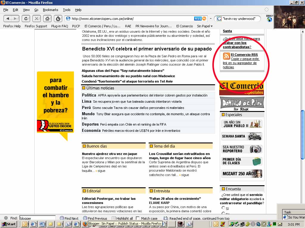
Task: Open the Tools menu
Action: click(x=66, y=10)
